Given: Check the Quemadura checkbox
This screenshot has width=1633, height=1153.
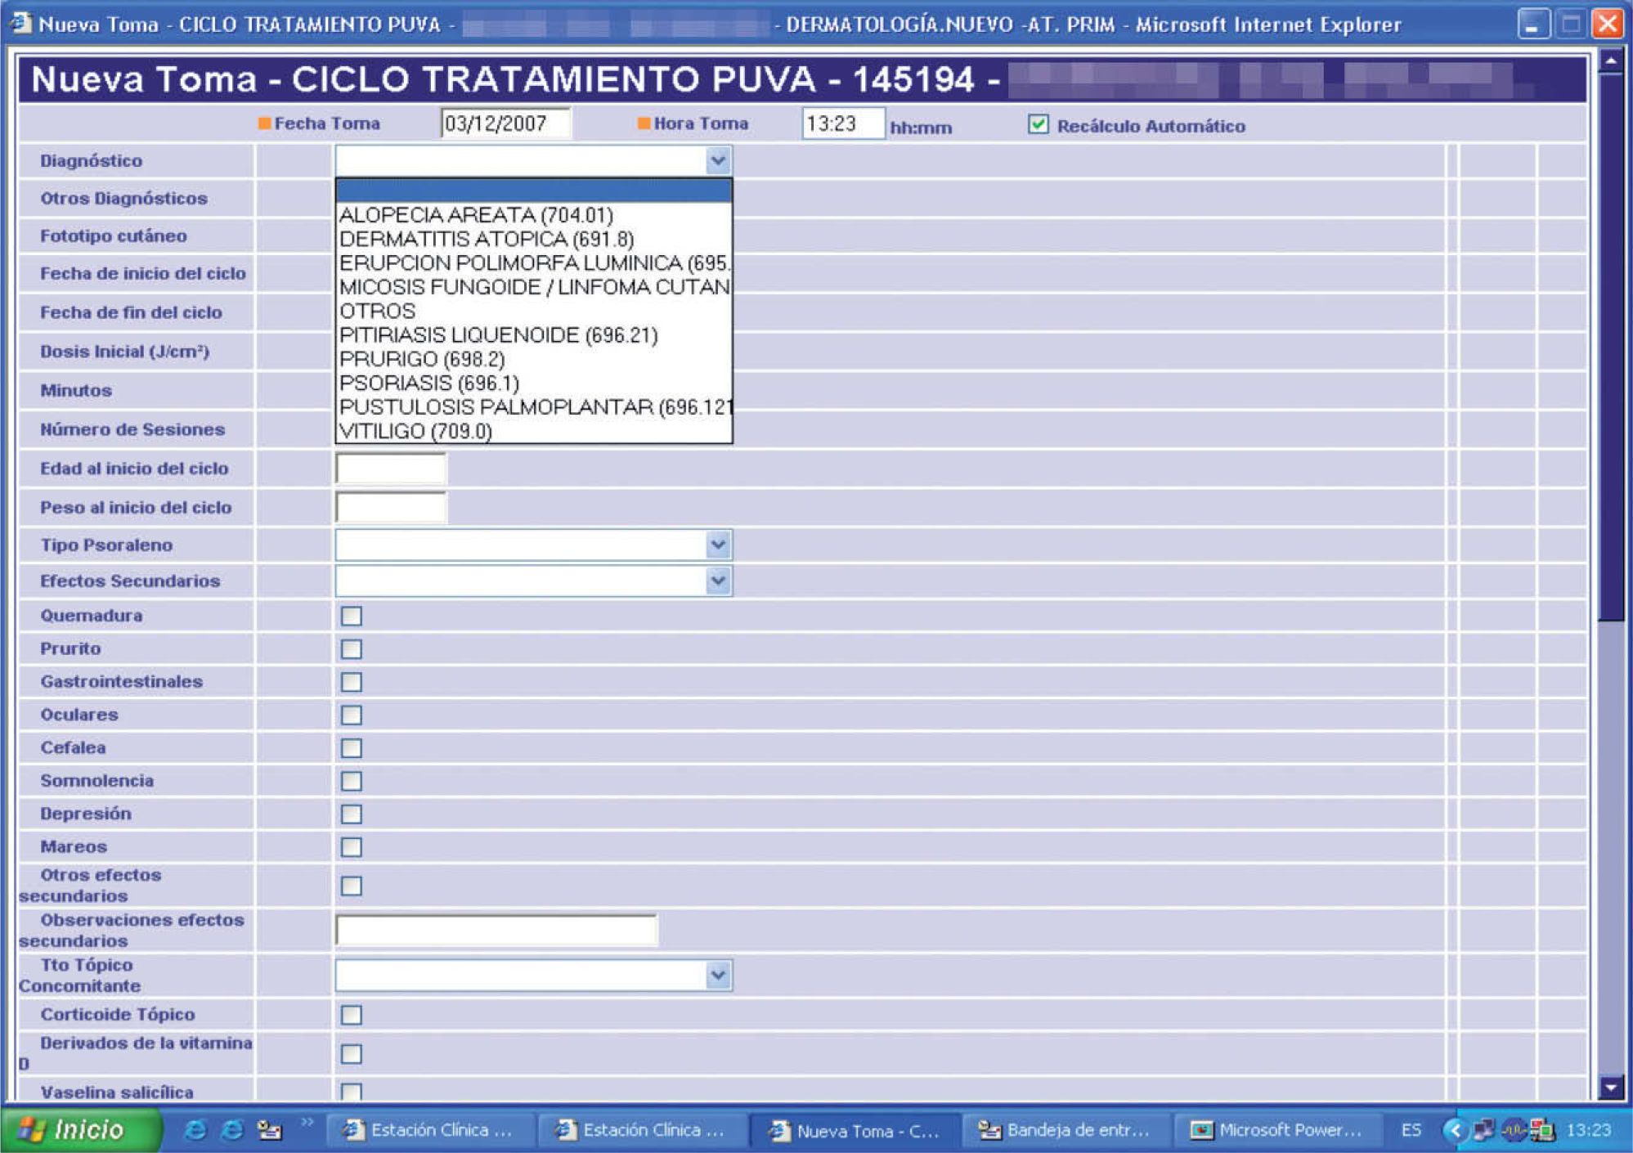Looking at the screenshot, I should click(x=352, y=616).
